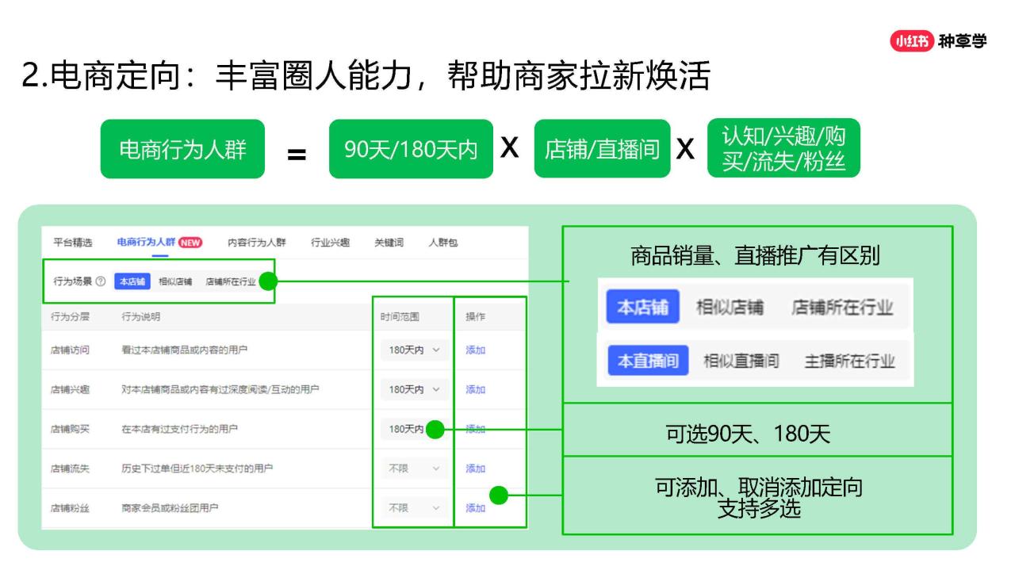Select 相似店铺 in the small 行为场景 row

pos(174,281)
